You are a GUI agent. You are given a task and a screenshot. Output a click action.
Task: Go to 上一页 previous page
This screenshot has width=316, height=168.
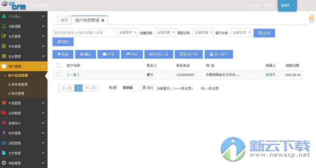[67, 88]
